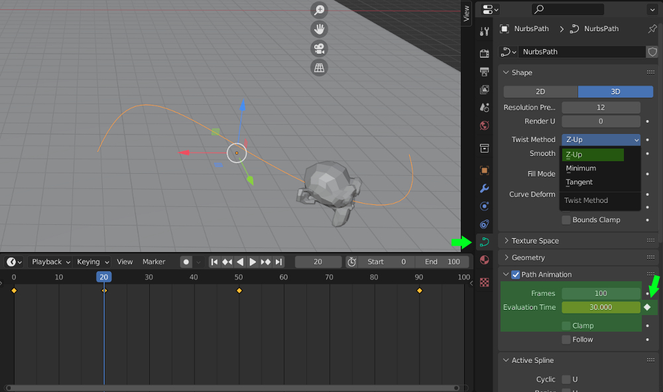Image resolution: width=663 pixels, height=392 pixels.
Task: Open the Marker menu
Action: (x=154, y=262)
